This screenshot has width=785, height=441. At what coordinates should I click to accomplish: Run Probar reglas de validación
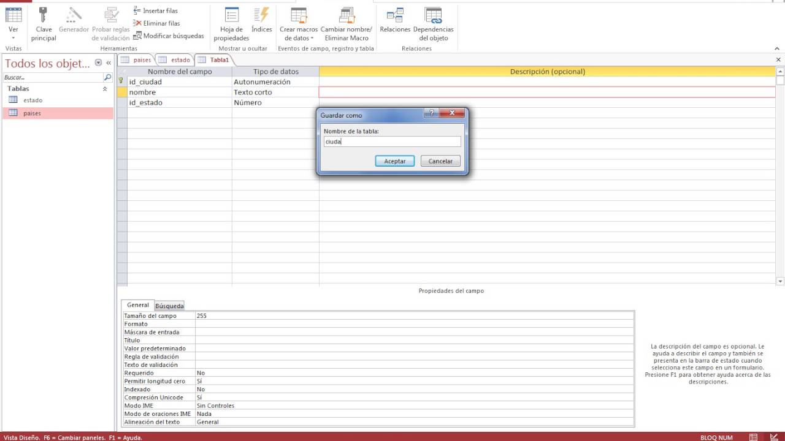[111, 24]
